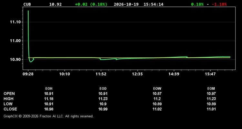Click the timestamp 15:54:14

tap(153, 4)
